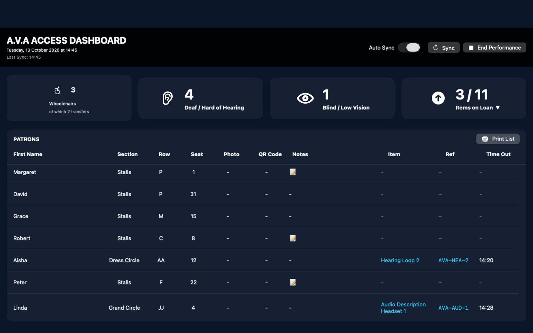Click End Performance button
533x333 pixels.
[x=495, y=48]
